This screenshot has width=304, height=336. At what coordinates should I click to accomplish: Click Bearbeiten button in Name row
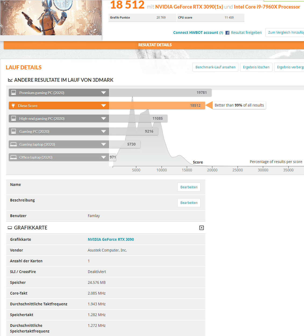coord(189,187)
